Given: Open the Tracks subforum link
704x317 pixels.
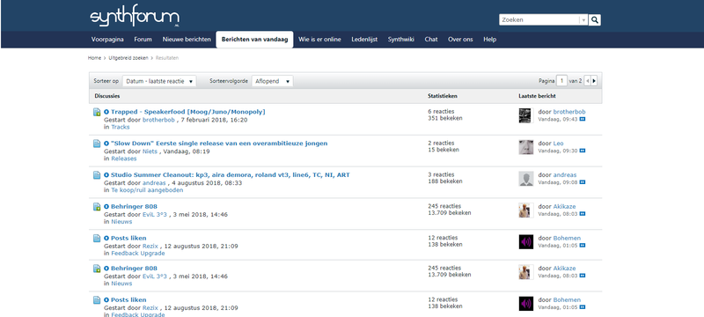Looking at the screenshot, I should tap(121, 127).
